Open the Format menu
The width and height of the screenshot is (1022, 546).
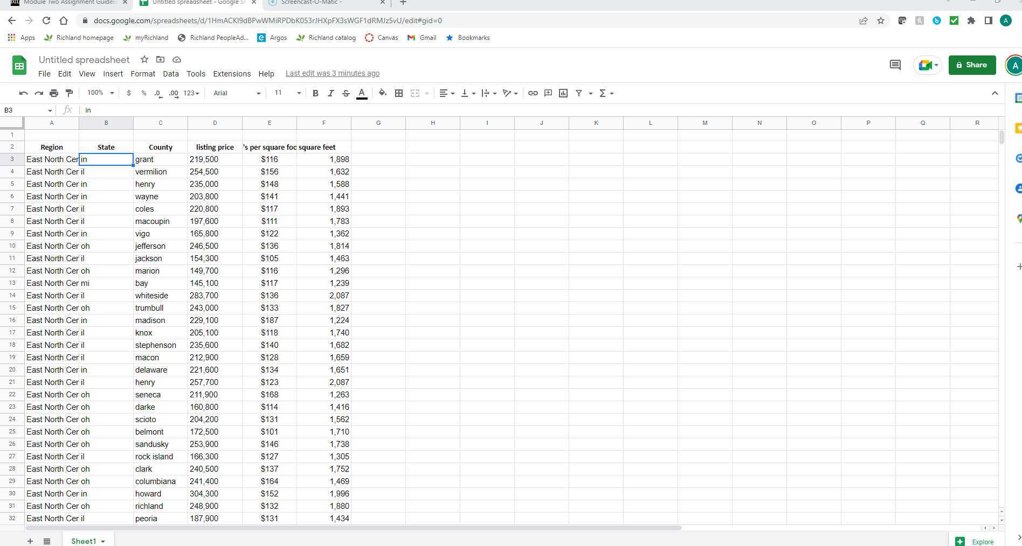coord(143,74)
